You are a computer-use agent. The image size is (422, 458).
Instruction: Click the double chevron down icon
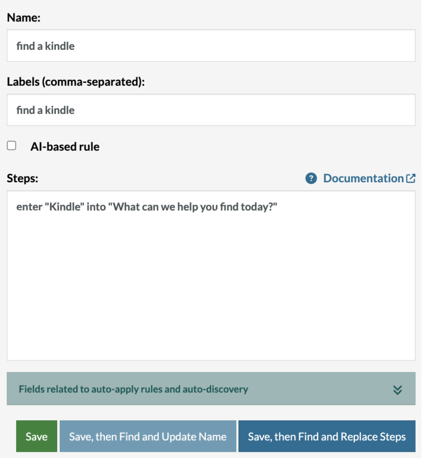(397, 390)
